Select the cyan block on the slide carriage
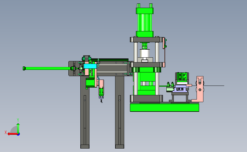 click(x=90, y=66)
